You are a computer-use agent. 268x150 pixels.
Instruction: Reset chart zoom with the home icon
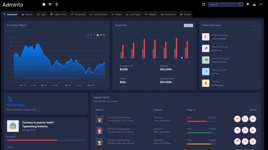pos(101,35)
